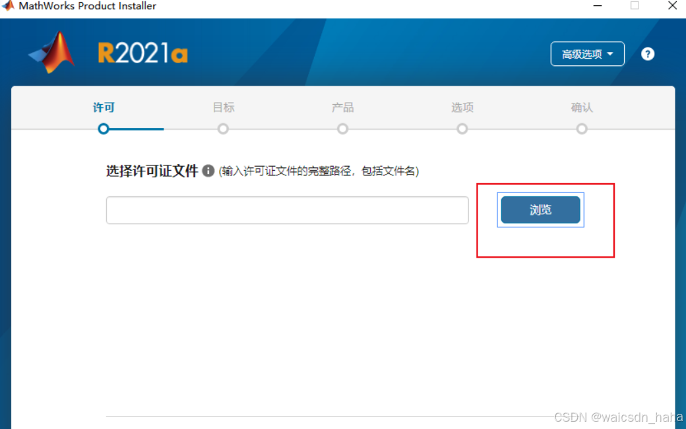Image resolution: width=686 pixels, height=429 pixels.
Task: Select the 许可 step tab
Action: coord(104,107)
